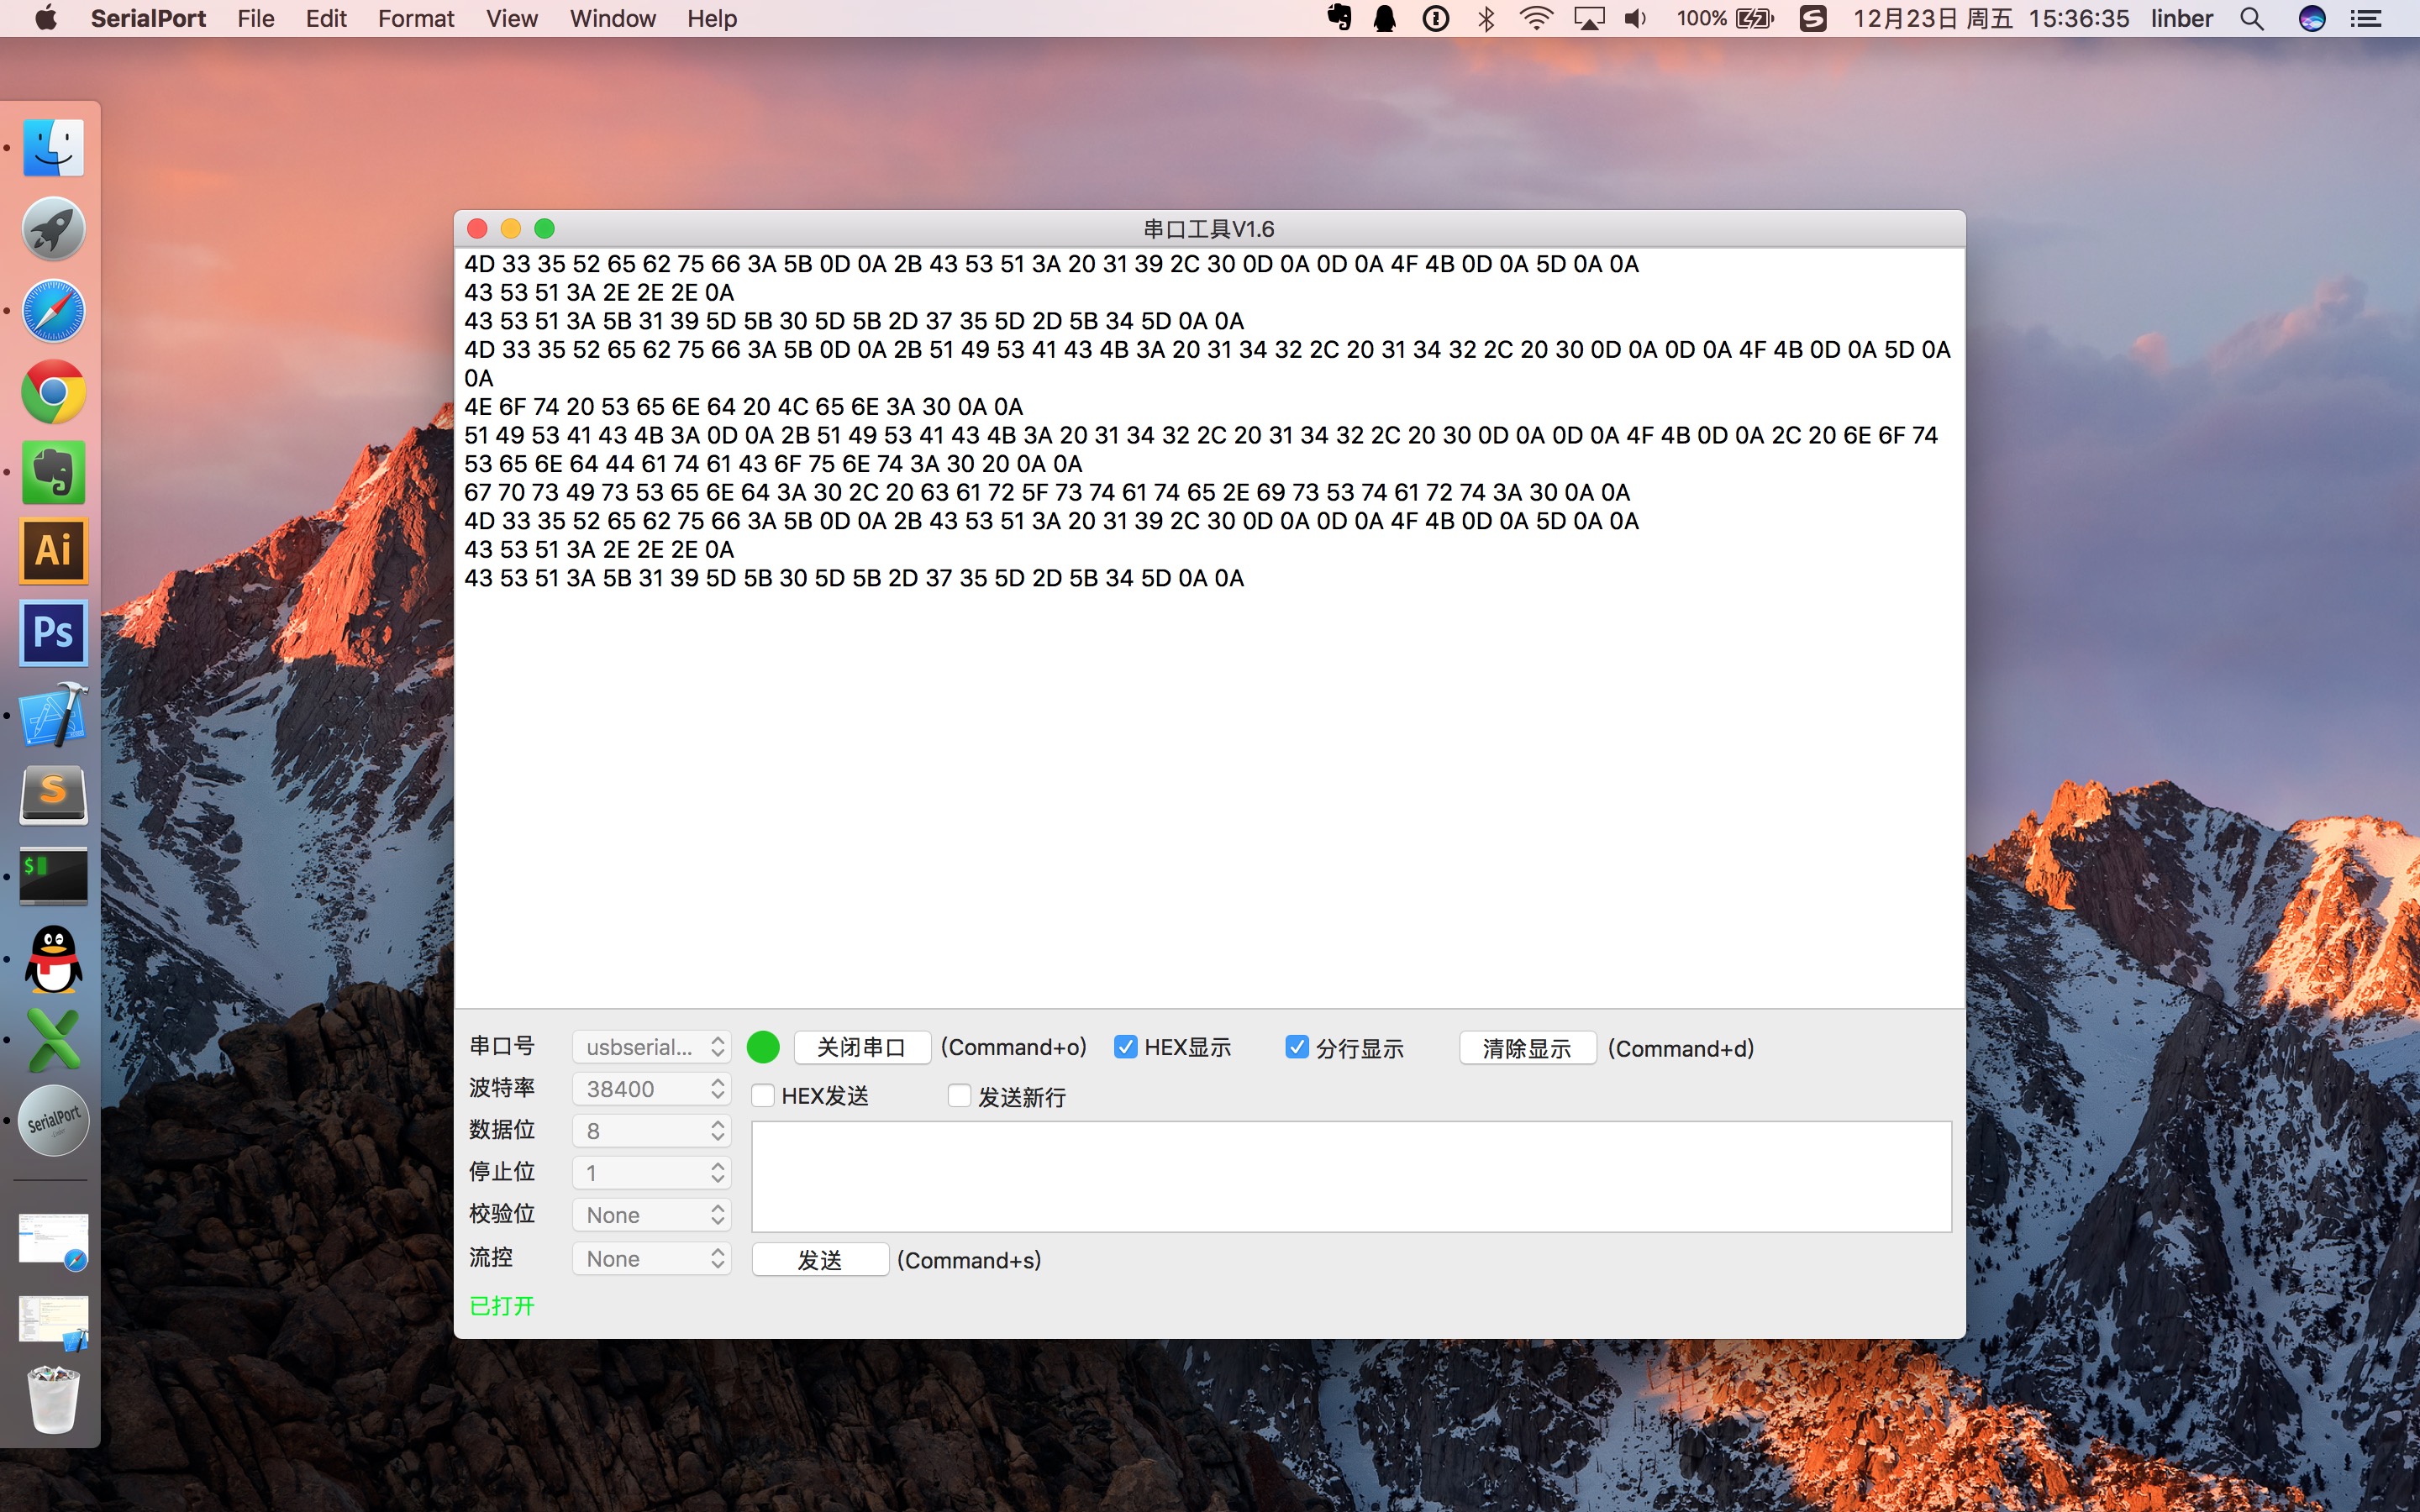Launch Adobe Illustrator from dock
Screen dimensions: 2420x1512
click(54, 551)
